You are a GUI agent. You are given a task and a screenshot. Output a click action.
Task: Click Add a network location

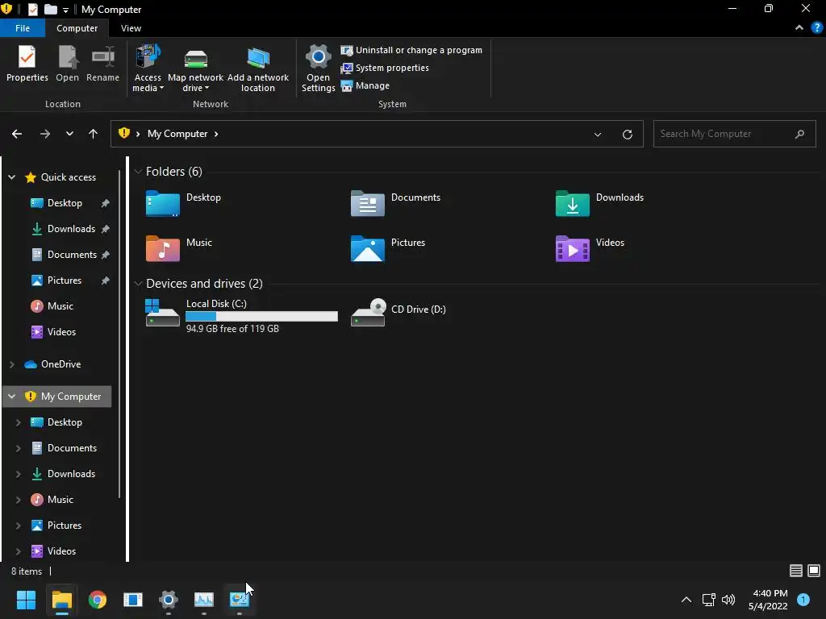tap(257, 69)
